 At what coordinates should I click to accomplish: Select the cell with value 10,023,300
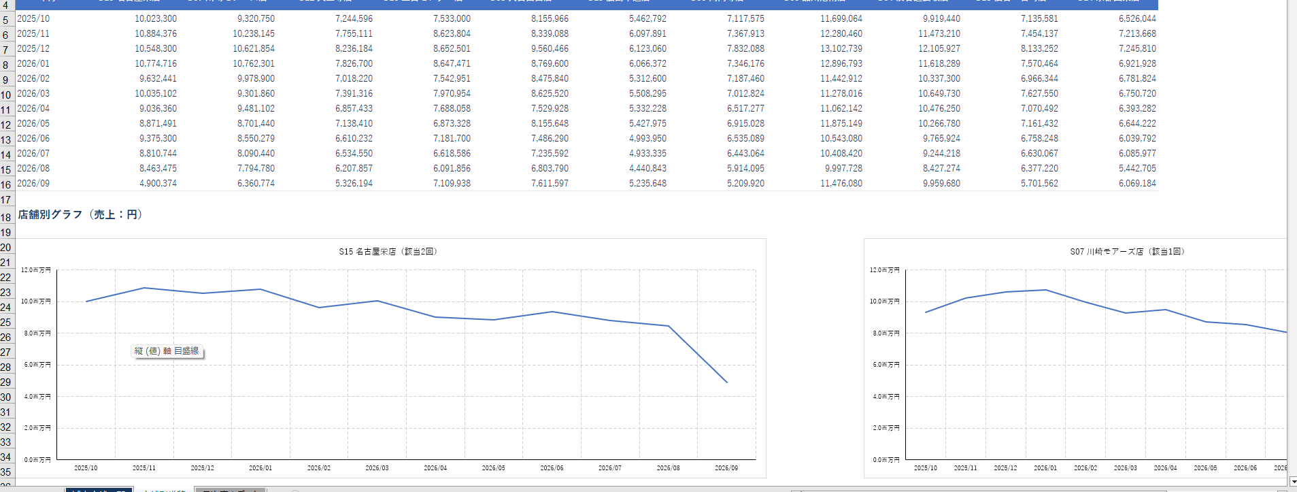pyautogui.click(x=156, y=18)
